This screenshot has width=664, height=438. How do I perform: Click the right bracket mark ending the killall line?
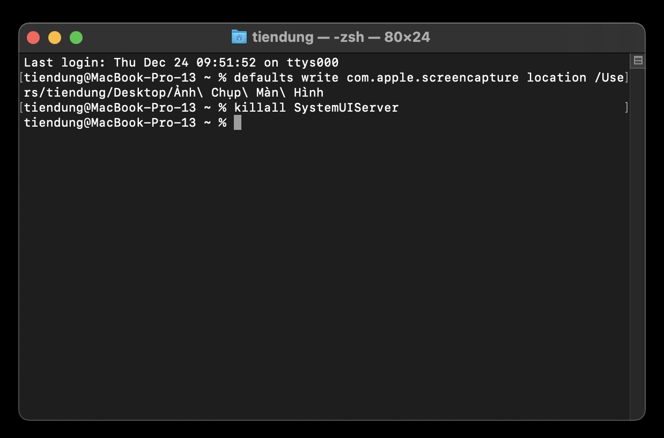626,107
